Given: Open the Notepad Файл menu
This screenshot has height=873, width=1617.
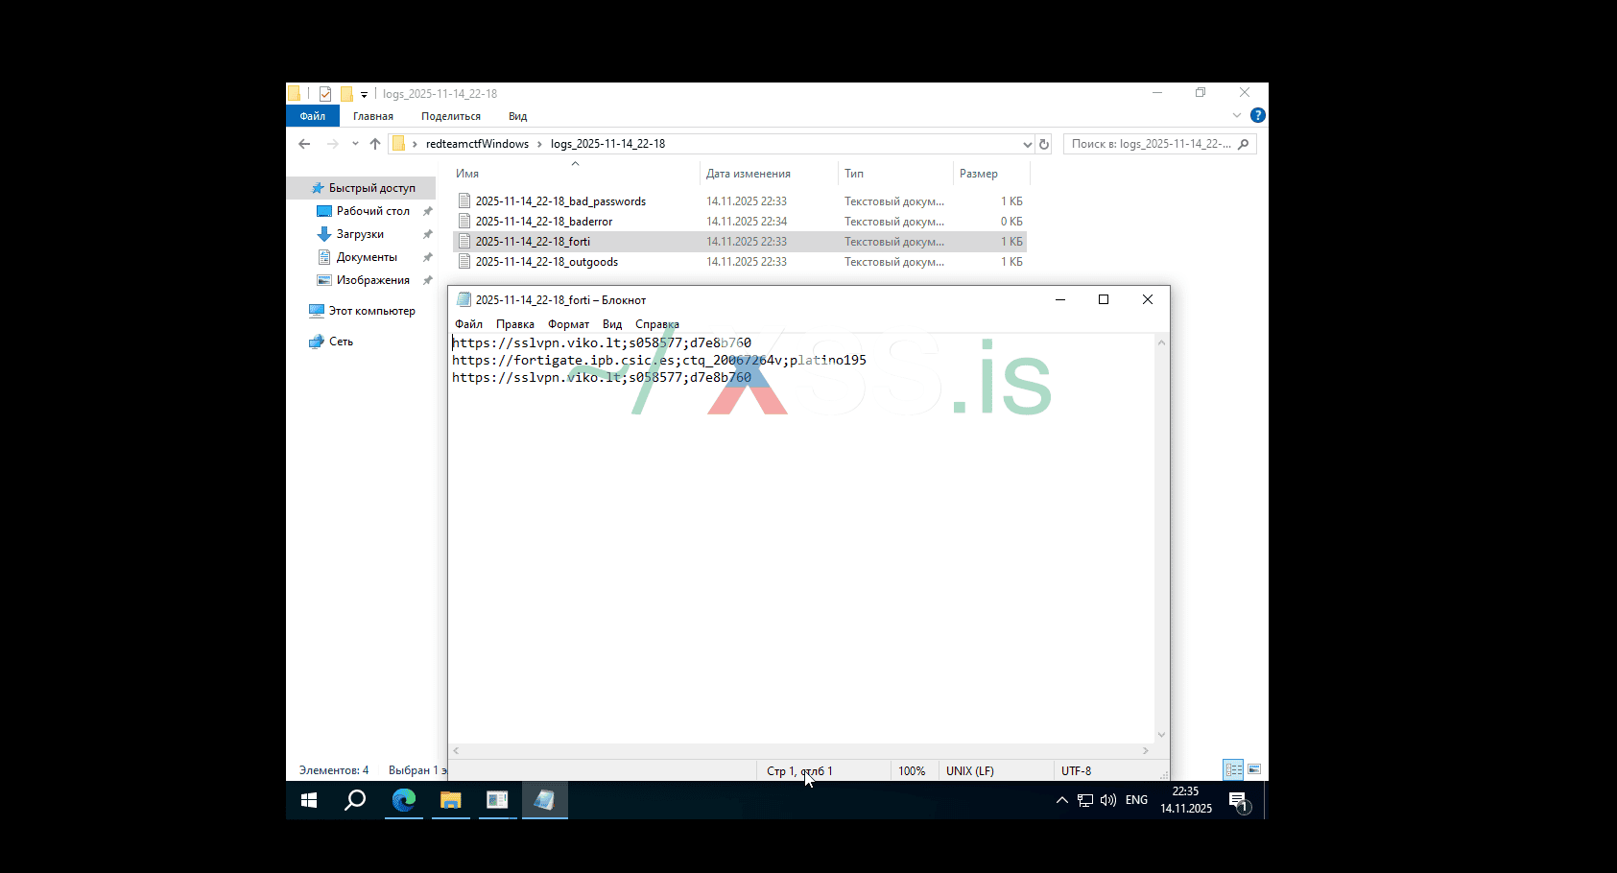Looking at the screenshot, I should [468, 324].
